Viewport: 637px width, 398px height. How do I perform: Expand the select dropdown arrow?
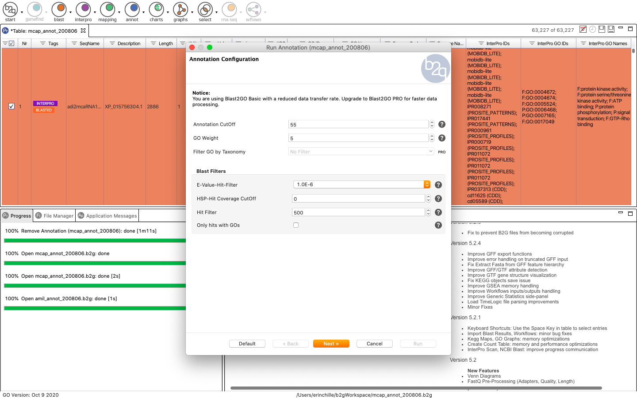[x=216, y=12]
